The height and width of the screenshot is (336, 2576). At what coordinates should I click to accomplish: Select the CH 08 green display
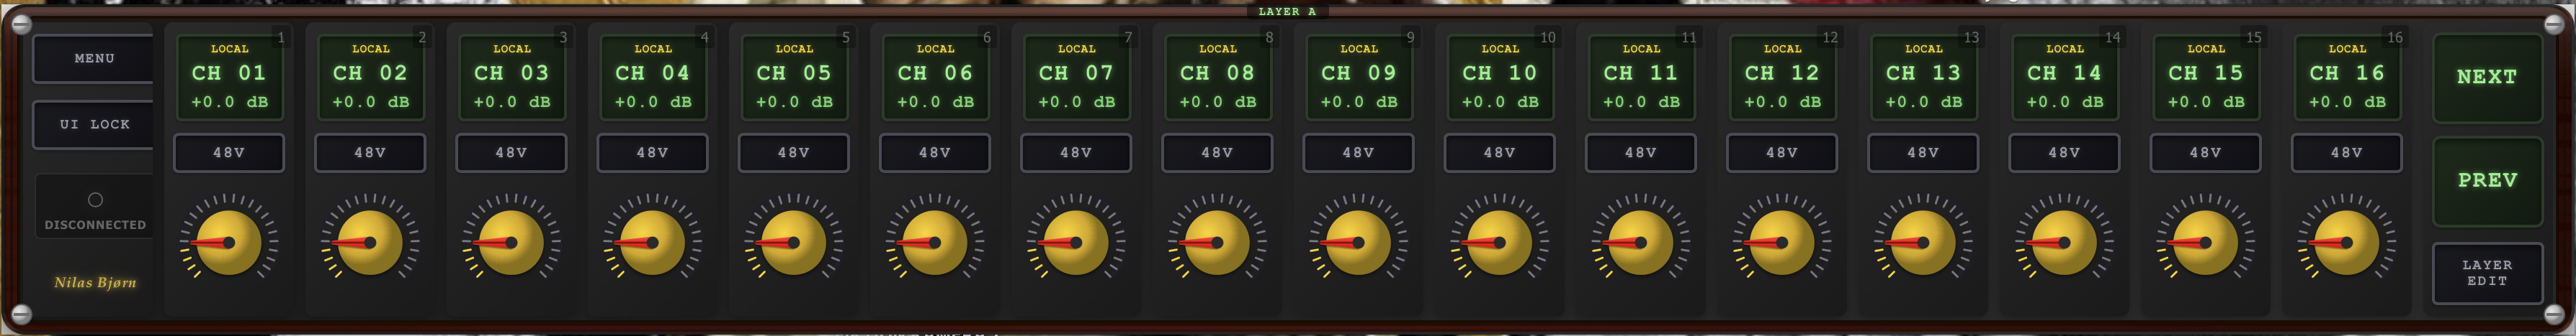click(x=1217, y=77)
